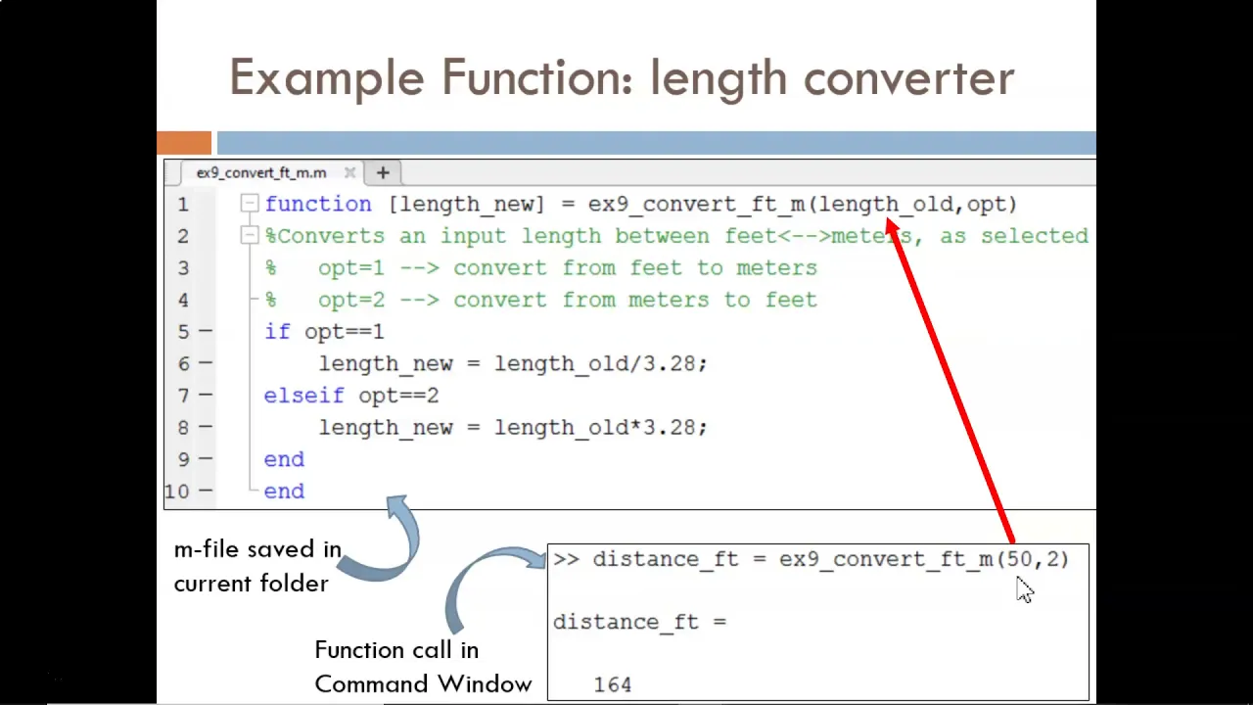The height and width of the screenshot is (705, 1253).
Task: Set breakpoint dash on line 7
Action: pos(205,395)
